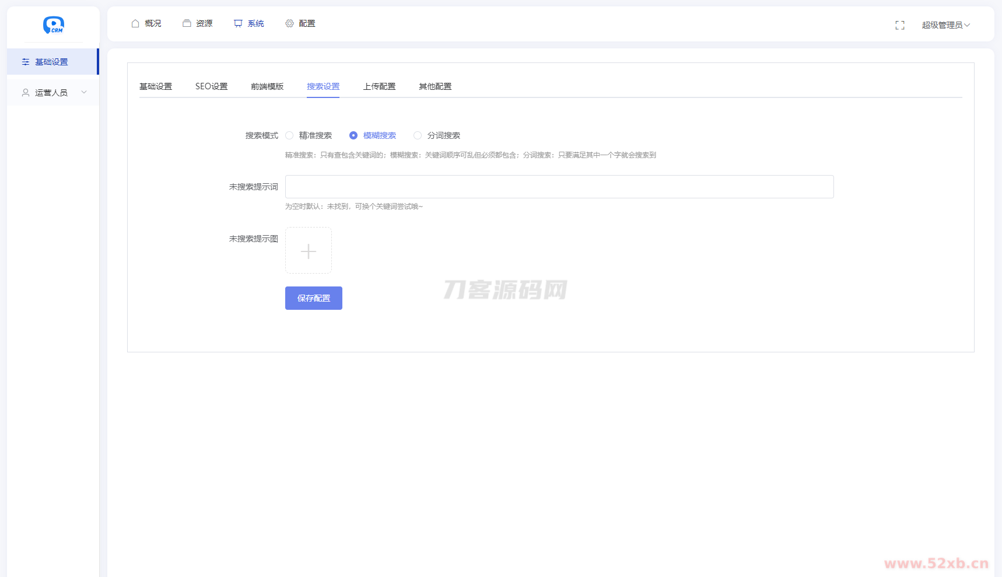Viewport: 1002px width, 577px height.
Task: Click the 配置 gear icon
Action: [x=289, y=23]
